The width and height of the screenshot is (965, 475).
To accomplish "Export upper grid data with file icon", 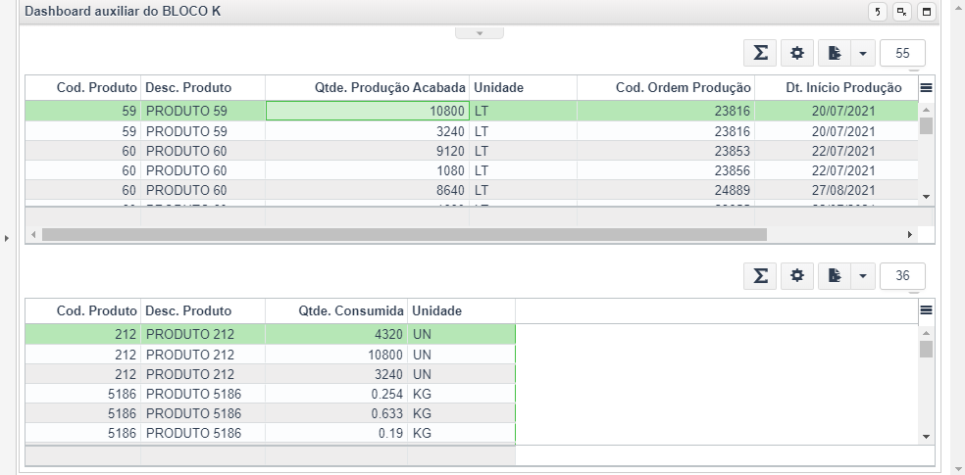I will (x=835, y=54).
